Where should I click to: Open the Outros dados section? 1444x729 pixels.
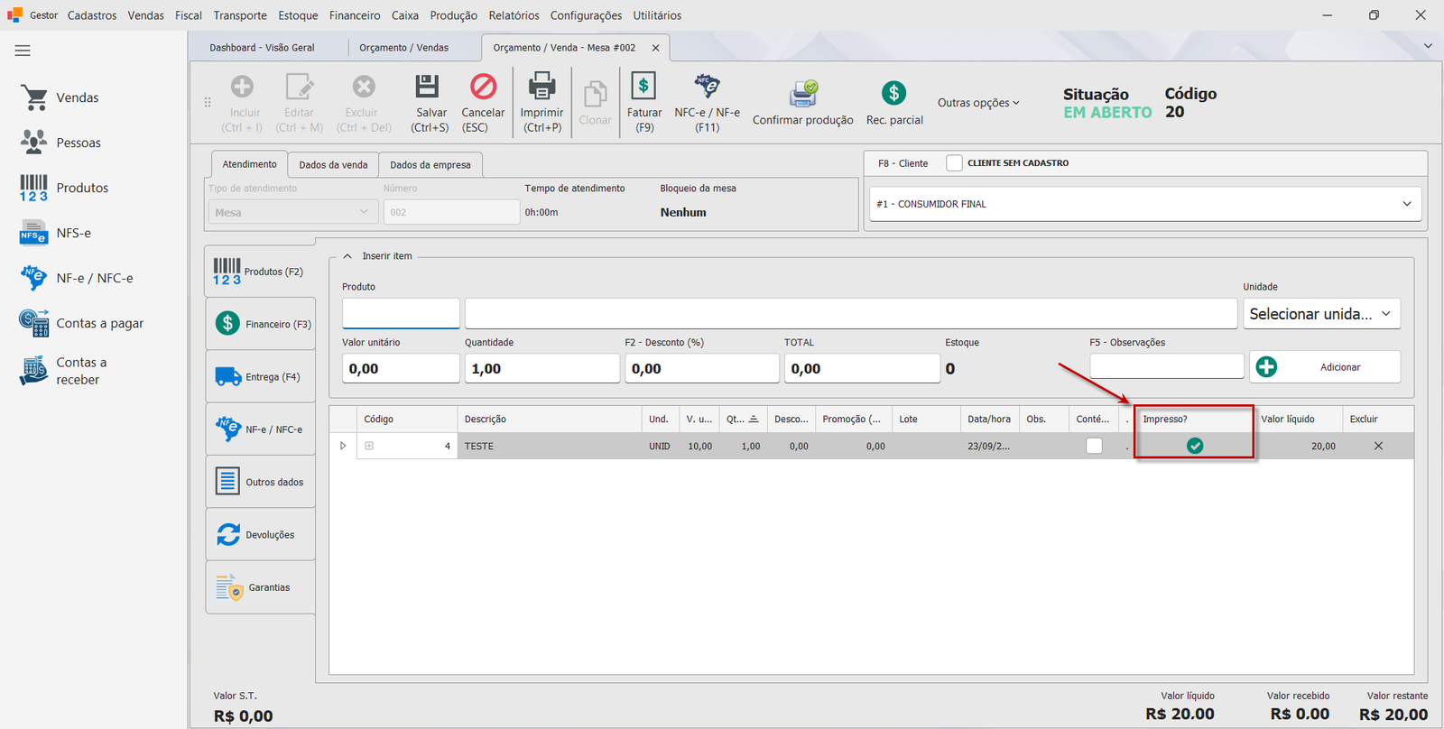tap(261, 482)
